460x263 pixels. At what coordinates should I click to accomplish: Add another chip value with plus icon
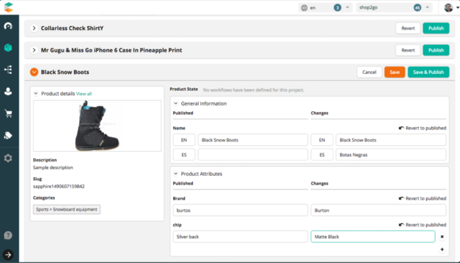tap(442, 249)
